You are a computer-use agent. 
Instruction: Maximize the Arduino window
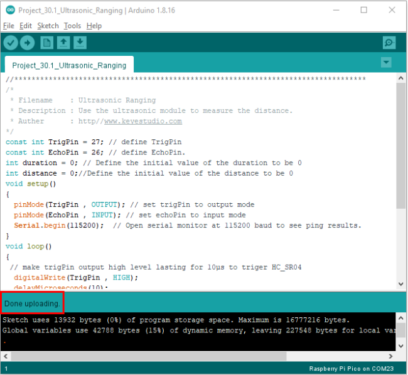(x=364, y=10)
